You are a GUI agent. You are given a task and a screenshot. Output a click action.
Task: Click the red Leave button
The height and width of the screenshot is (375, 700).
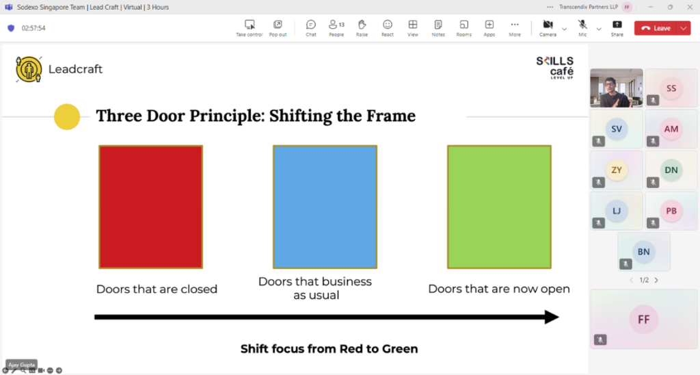coord(656,28)
